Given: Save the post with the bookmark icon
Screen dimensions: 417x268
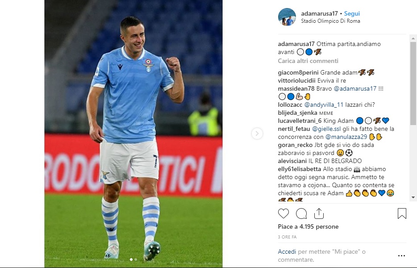Looking at the screenshot, I should (402, 214).
